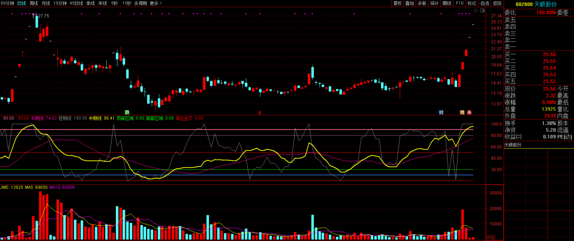Screen dimensions: 574x241
Task: Toggle the 叠加 overlay option
Action: pyautogui.click(x=409, y=3)
